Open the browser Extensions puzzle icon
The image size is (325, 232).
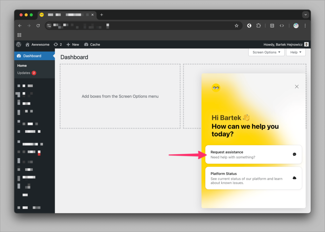(x=258, y=26)
